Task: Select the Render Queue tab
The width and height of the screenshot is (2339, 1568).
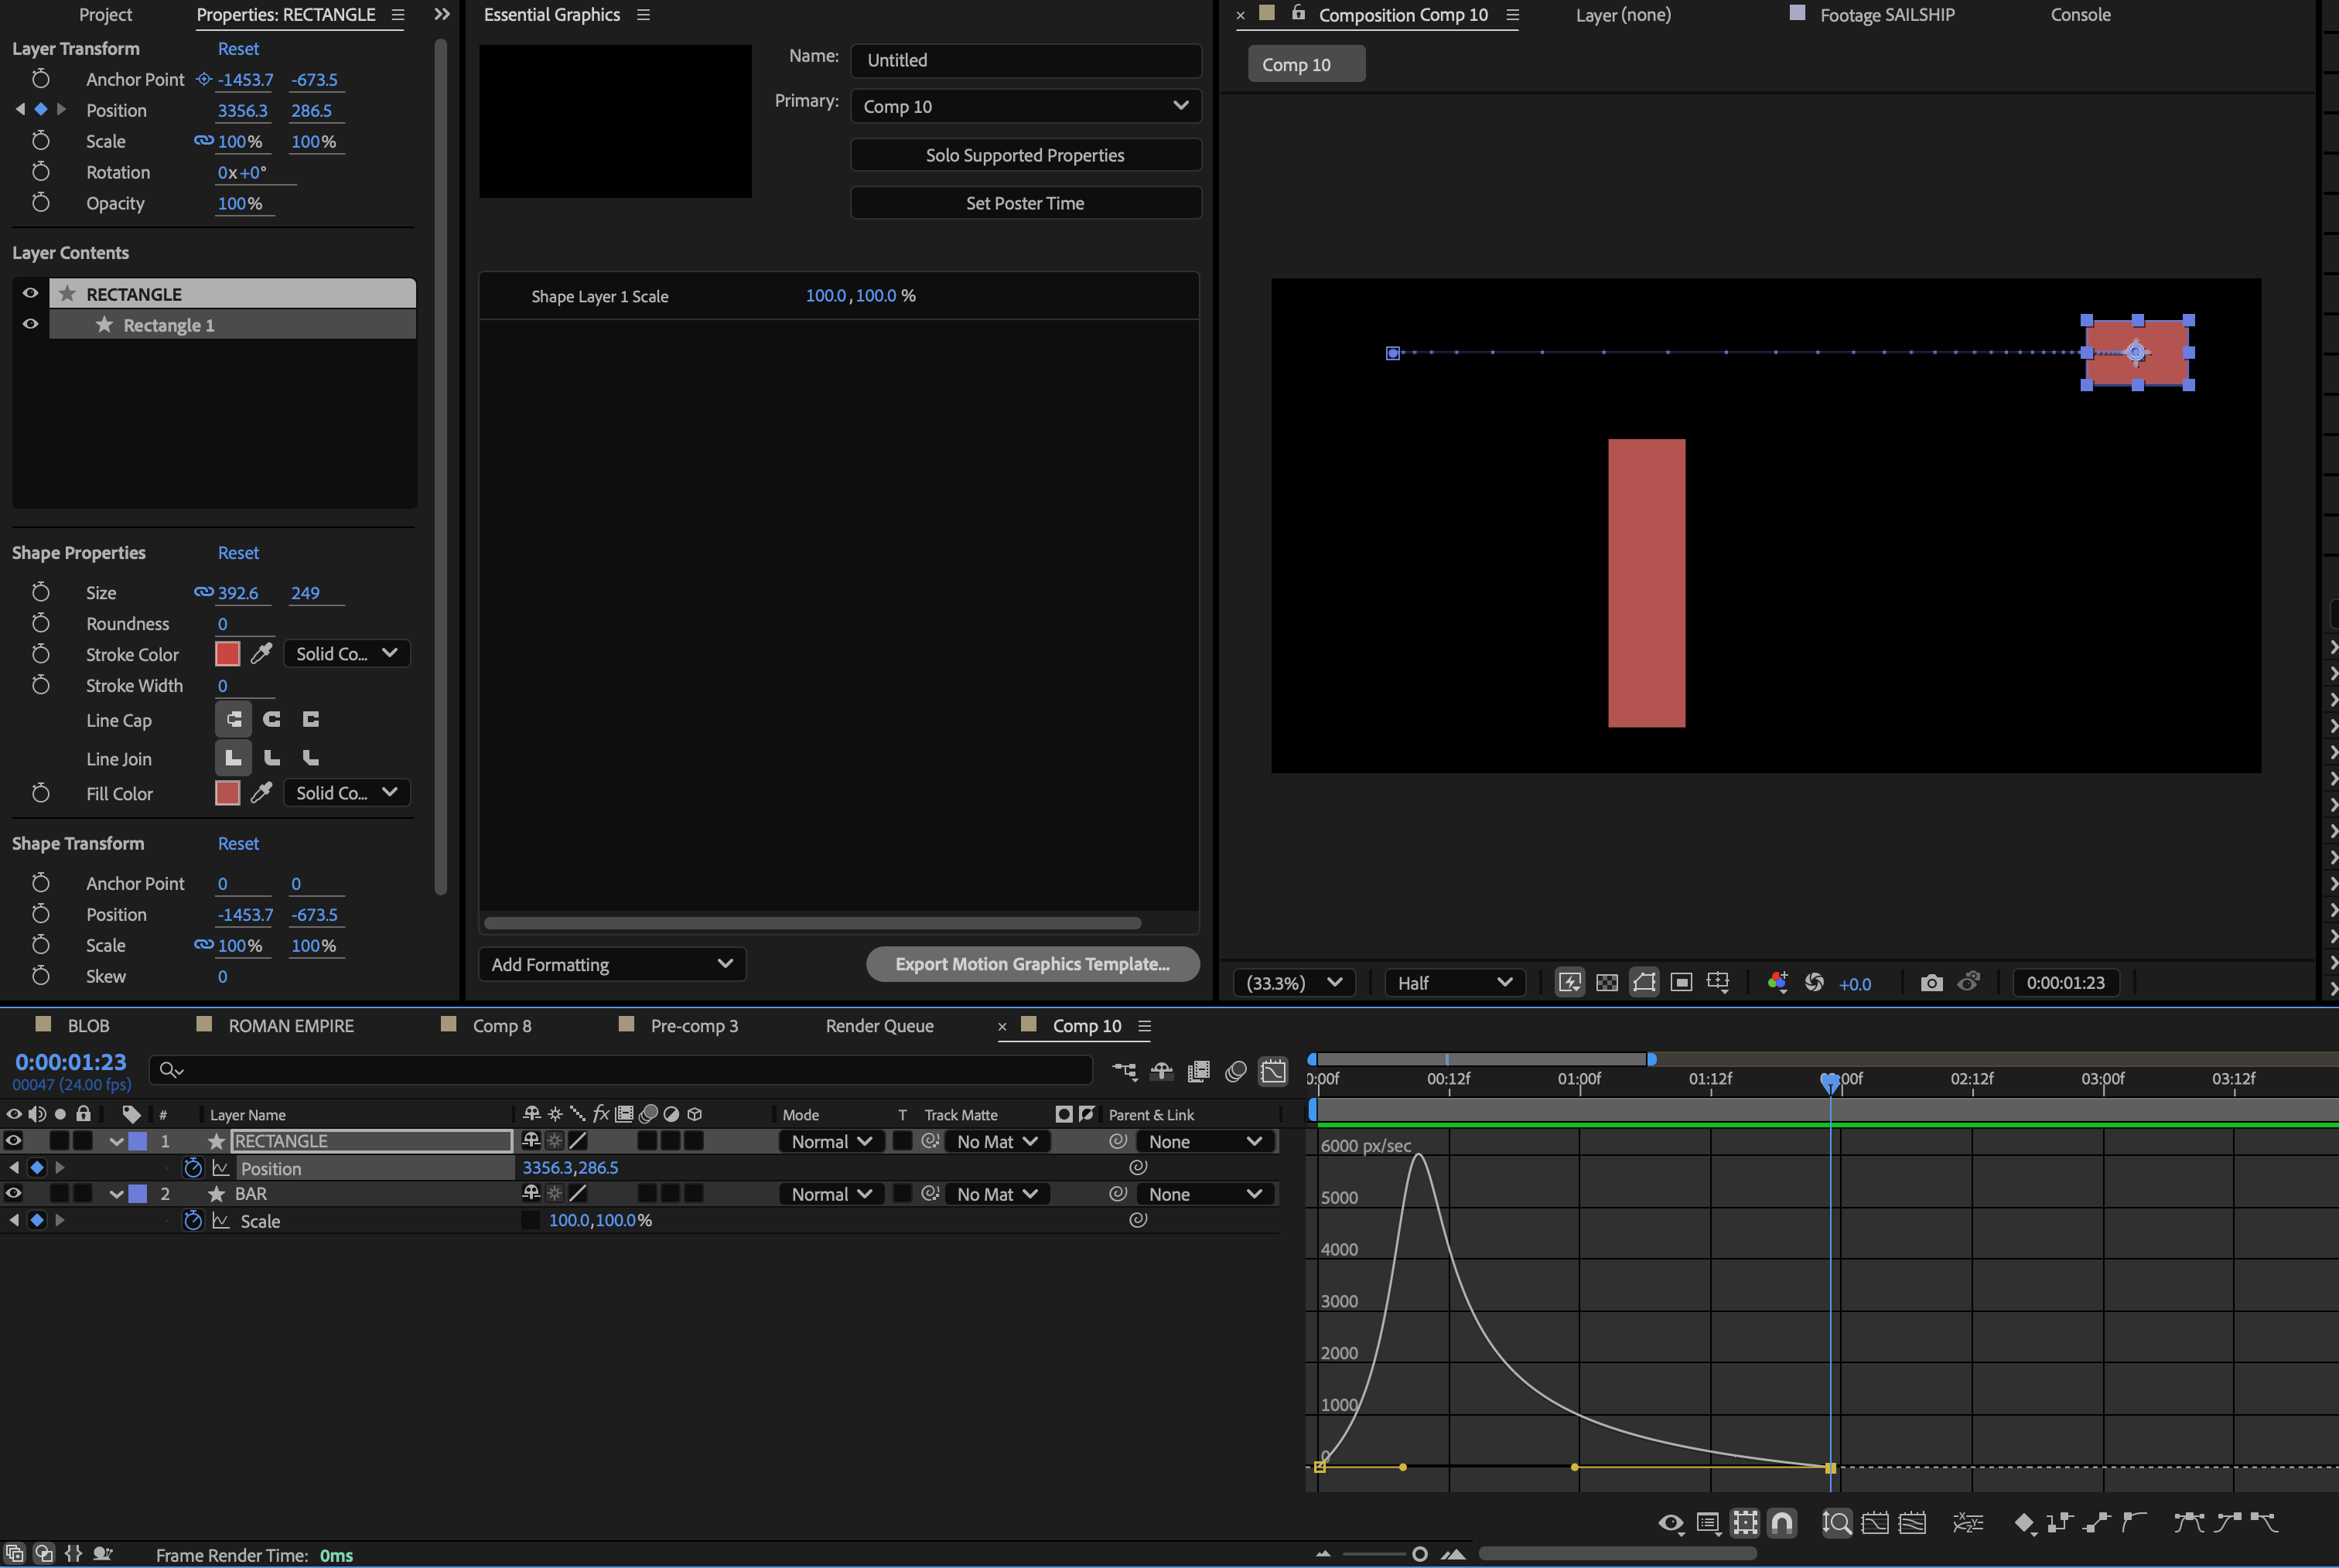Action: coord(879,1025)
